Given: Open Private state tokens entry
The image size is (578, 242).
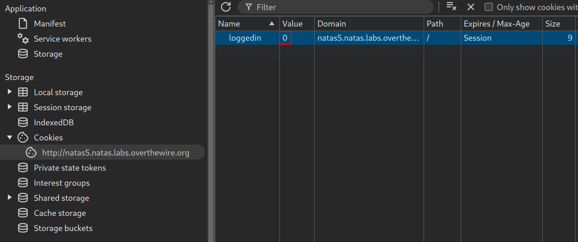Looking at the screenshot, I should tap(70, 168).
